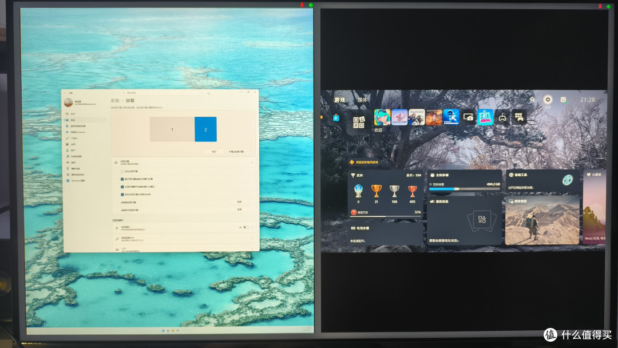618x348 pixels.
Task: Switch to the PS5 Media (媒体) tab
Action: pos(362,100)
